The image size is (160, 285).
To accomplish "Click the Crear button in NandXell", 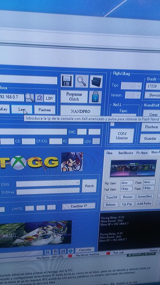I will click(x=152, y=114).
